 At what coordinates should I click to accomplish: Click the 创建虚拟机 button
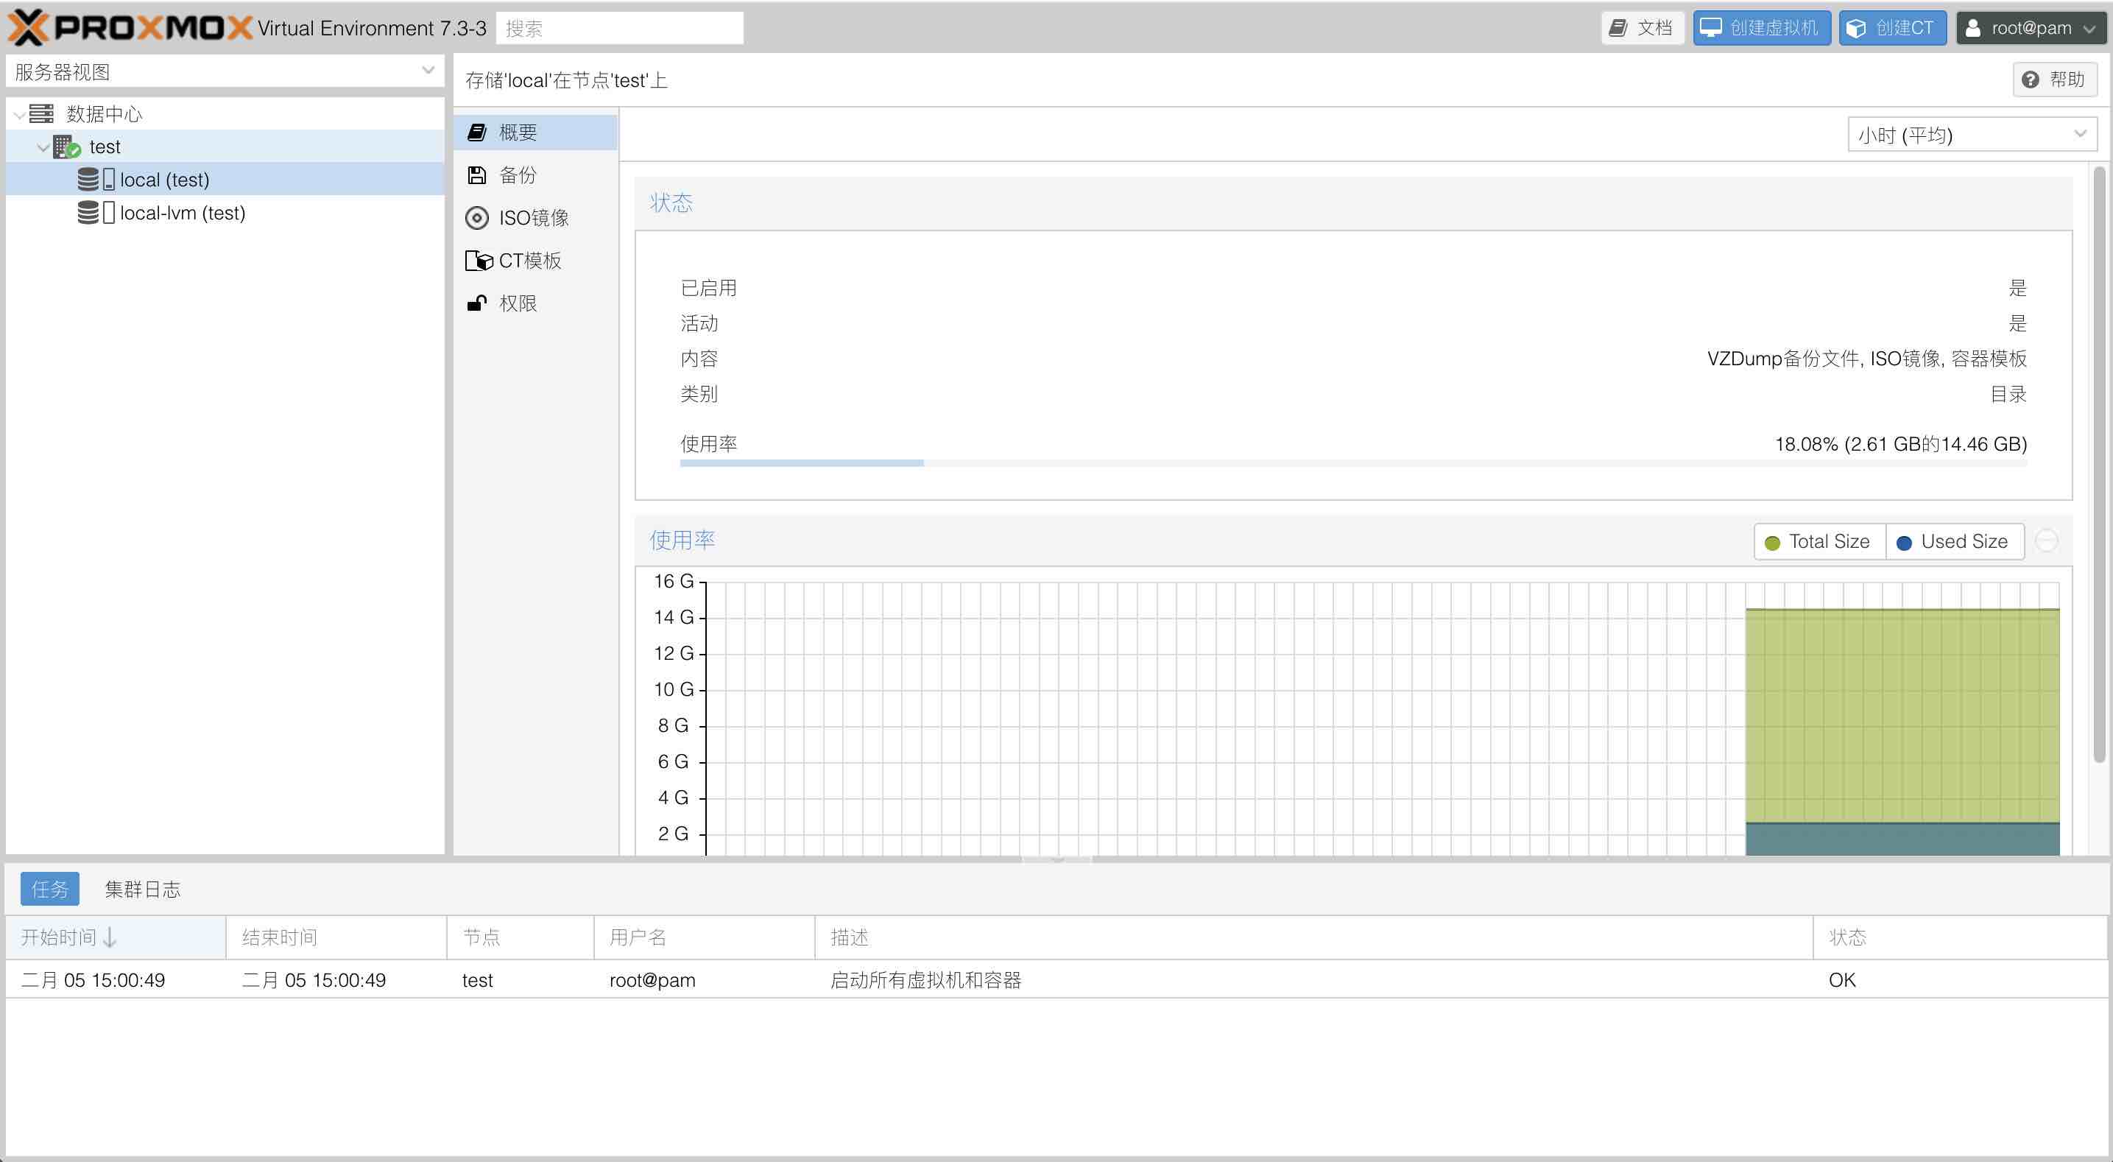(1761, 28)
